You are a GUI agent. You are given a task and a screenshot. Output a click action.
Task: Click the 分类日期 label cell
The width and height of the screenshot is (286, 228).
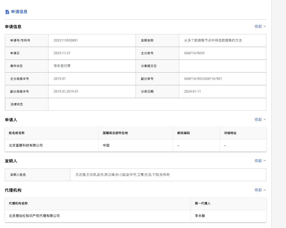coord(158,91)
